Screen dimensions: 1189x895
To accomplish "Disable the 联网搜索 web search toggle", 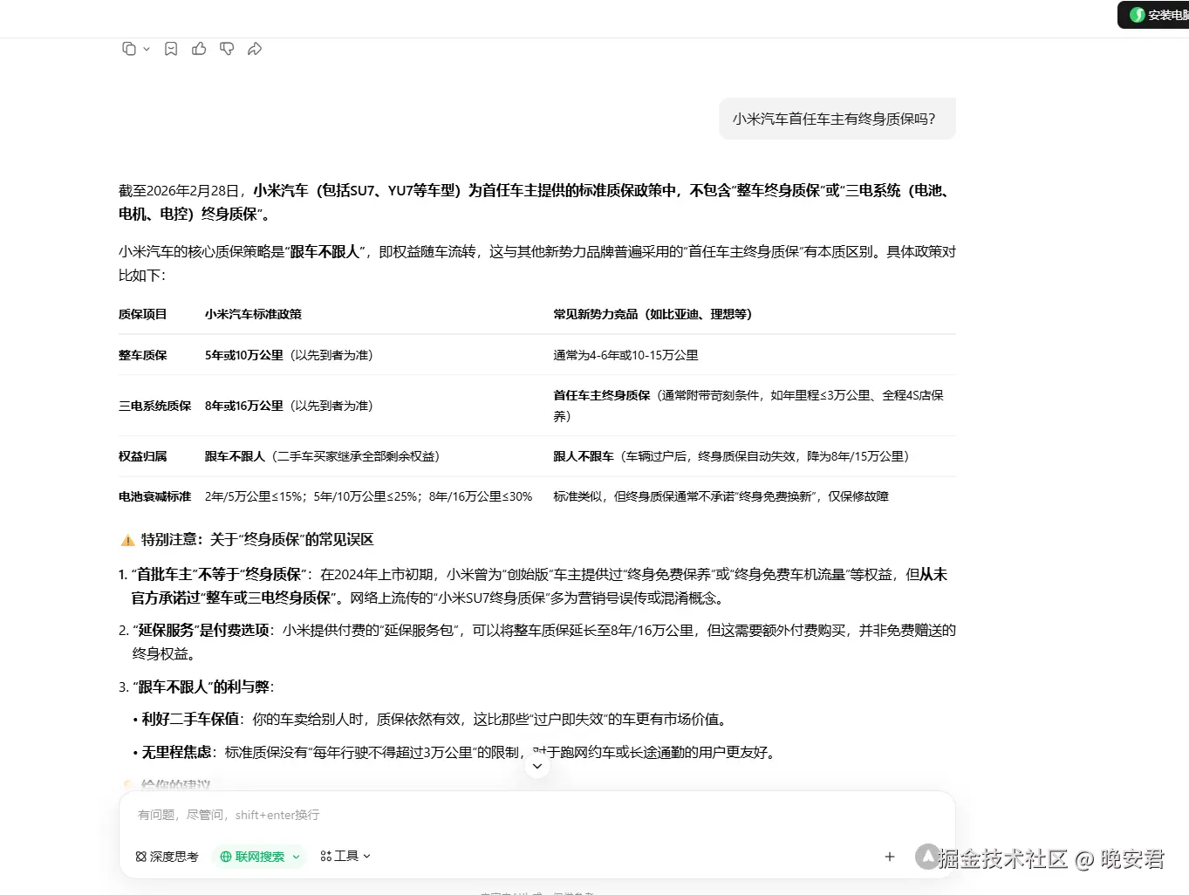I will 259,856.
